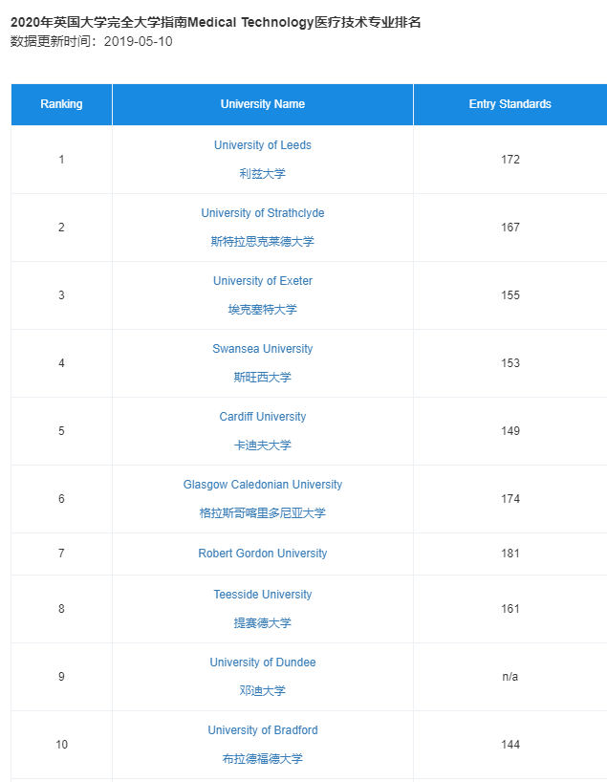Screen dimensions: 607x782
Task: Click the 利兹大学 Chinese name link
Action: tap(262, 174)
